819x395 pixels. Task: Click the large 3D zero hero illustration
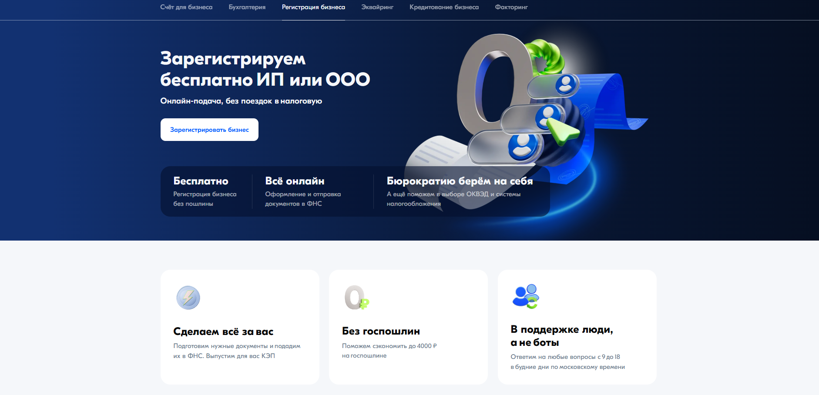click(x=490, y=83)
